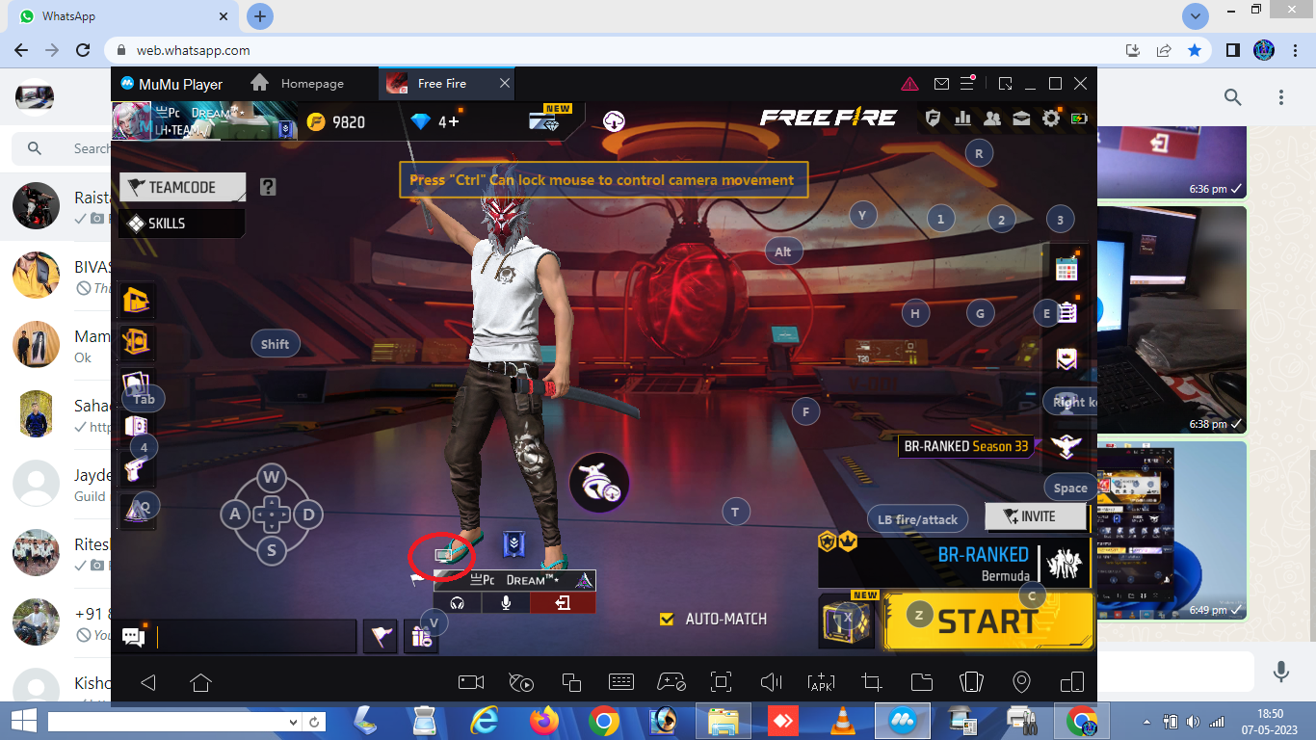The width and height of the screenshot is (1316, 740).
Task: Open the calendar events icon
Action: point(1066,268)
